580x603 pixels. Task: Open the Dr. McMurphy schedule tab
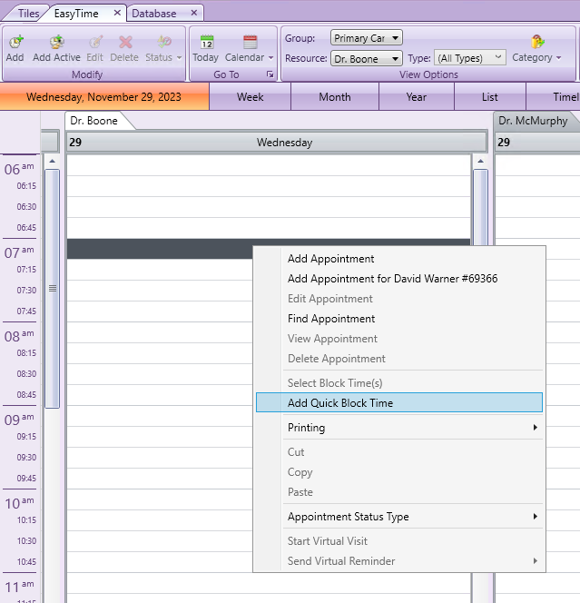tap(533, 121)
